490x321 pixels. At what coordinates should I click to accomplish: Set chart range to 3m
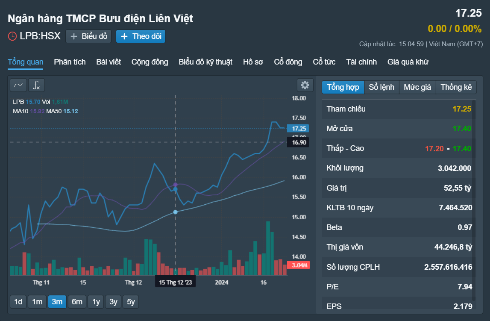click(57, 302)
